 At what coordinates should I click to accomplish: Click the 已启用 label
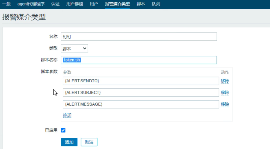click(51, 130)
